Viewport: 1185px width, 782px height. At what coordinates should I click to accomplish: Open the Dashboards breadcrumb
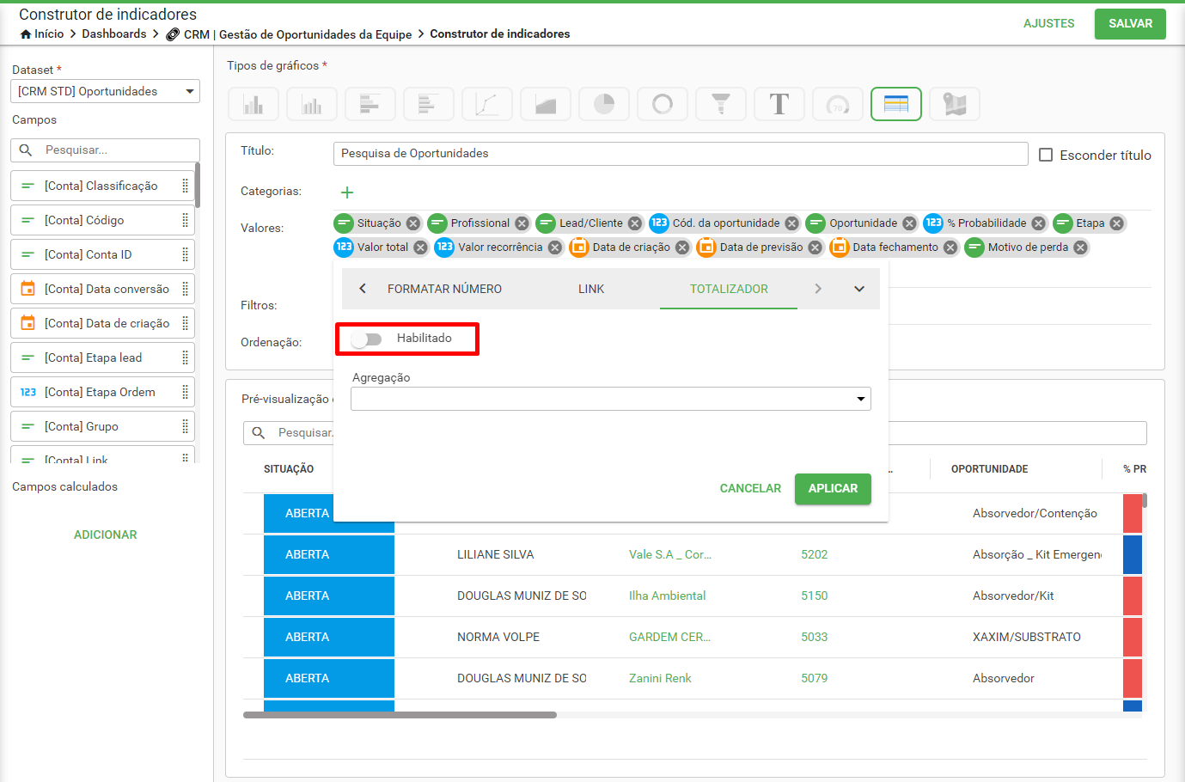pyautogui.click(x=114, y=34)
